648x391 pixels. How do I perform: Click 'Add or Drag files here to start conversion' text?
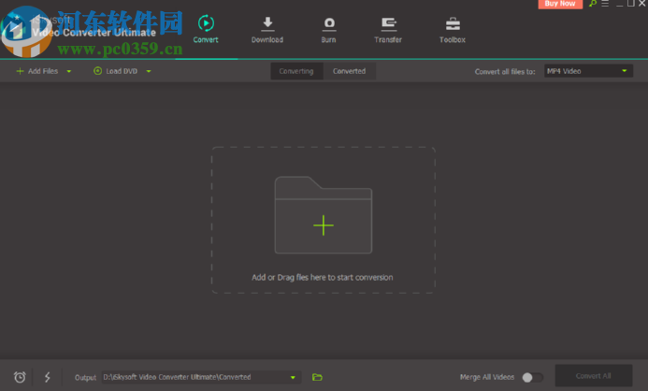323,277
